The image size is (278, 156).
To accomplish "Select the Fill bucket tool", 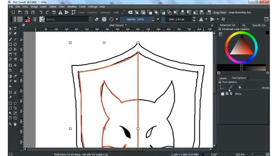I will [x=10, y=86].
